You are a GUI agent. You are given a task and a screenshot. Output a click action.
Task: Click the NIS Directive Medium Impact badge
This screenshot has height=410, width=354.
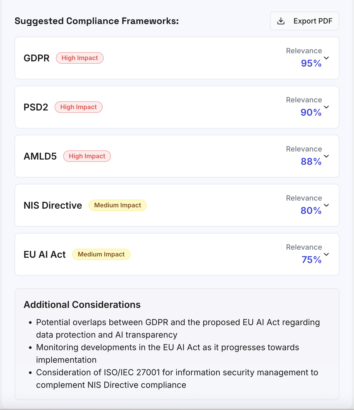(x=117, y=205)
